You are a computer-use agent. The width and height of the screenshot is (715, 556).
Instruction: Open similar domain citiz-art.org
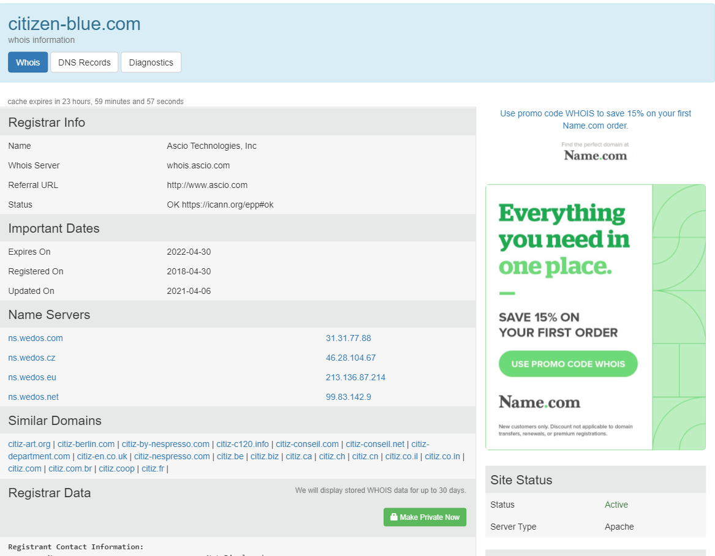(x=29, y=444)
